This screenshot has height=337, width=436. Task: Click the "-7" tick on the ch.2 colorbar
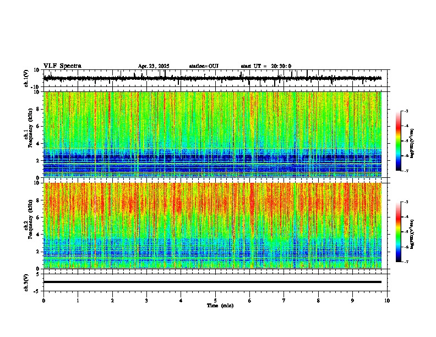point(406,262)
